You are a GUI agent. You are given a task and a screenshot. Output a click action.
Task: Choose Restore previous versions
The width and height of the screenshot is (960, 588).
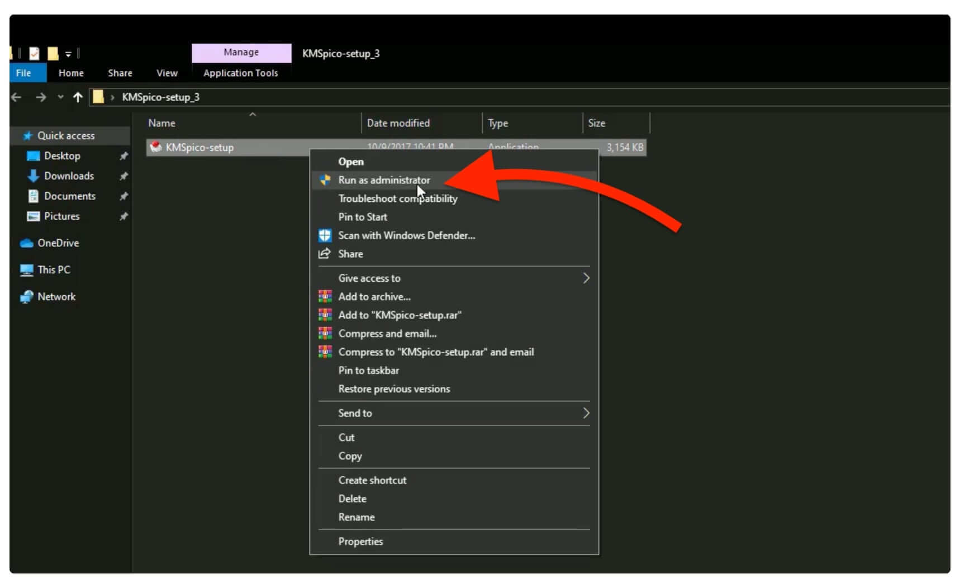tap(454, 388)
